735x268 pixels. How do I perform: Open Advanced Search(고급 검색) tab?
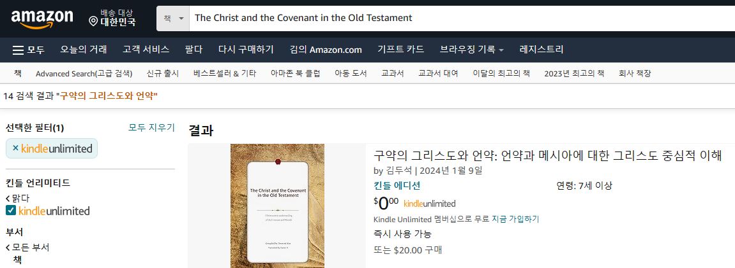[x=84, y=73]
